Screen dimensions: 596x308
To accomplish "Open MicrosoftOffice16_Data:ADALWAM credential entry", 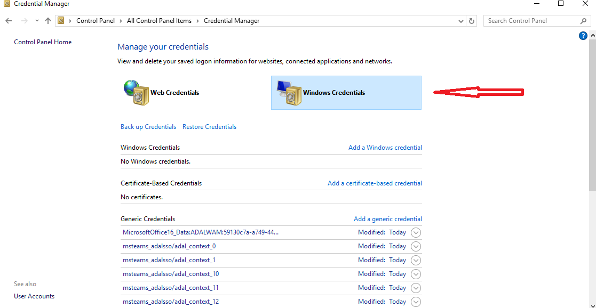I will coord(201,232).
